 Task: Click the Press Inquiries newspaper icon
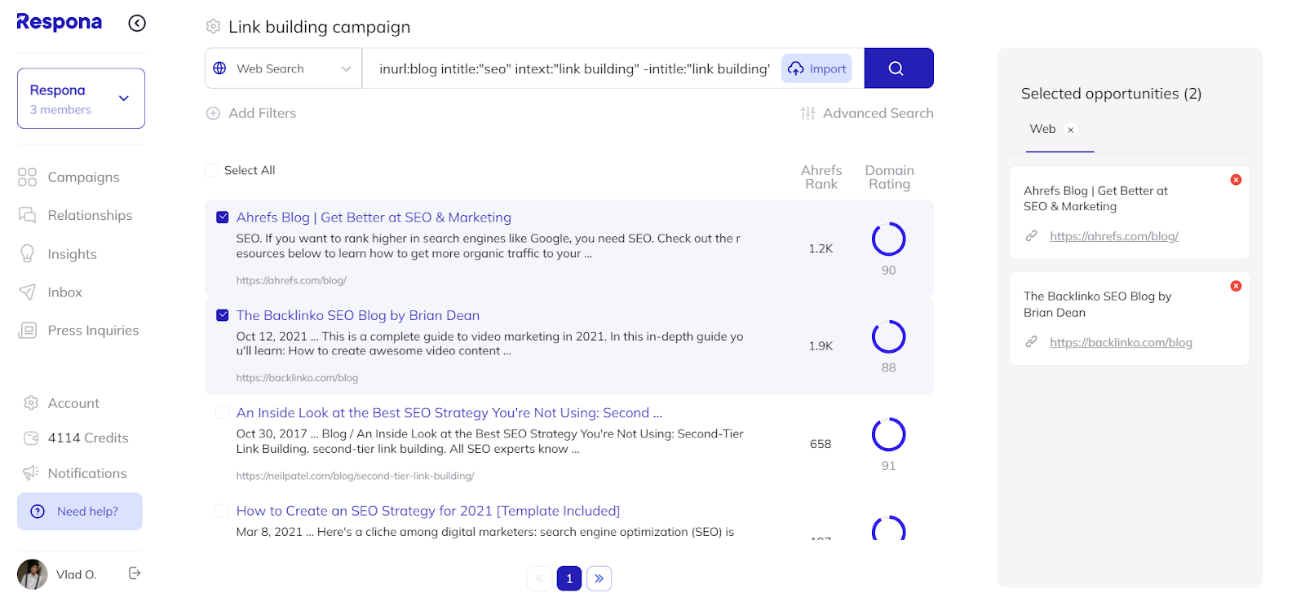(x=27, y=330)
